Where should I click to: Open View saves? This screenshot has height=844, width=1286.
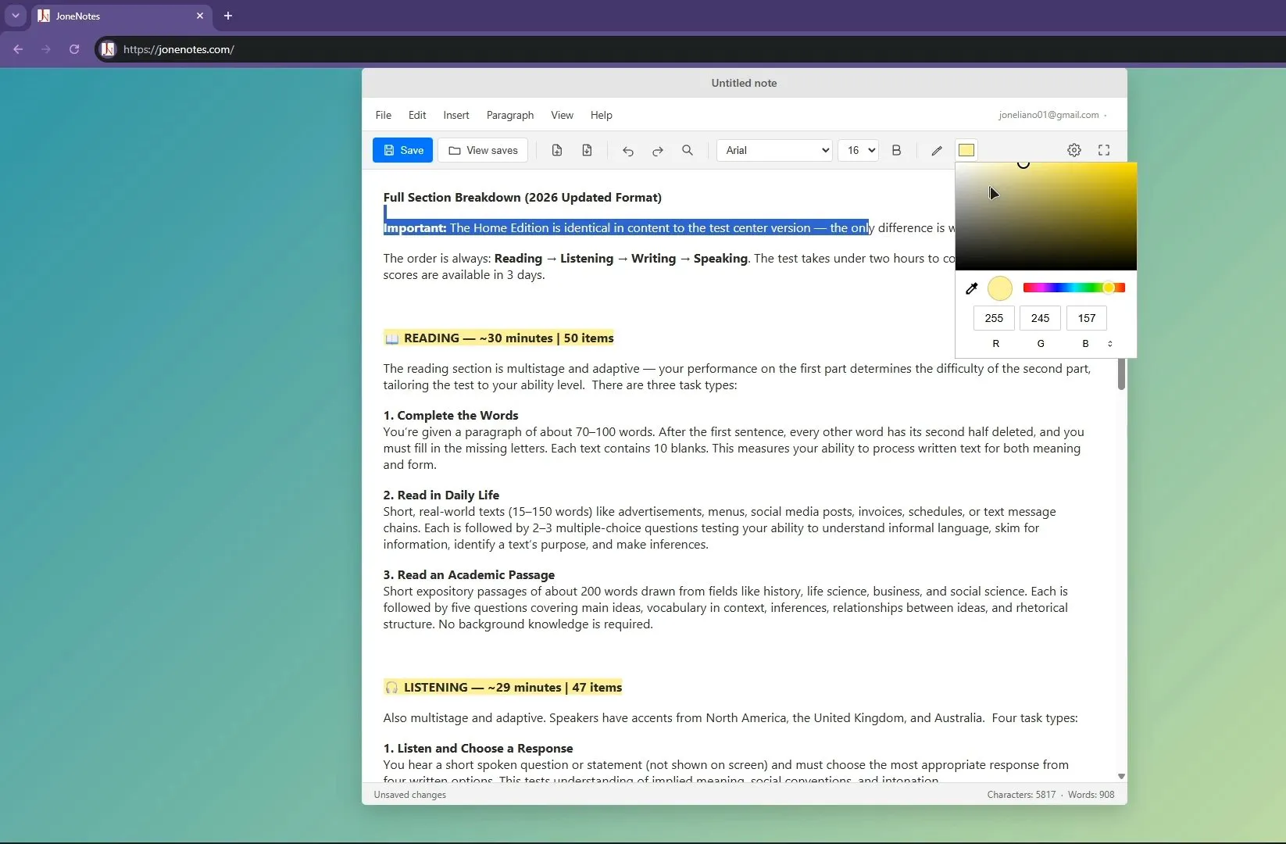click(x=483, y=150)
